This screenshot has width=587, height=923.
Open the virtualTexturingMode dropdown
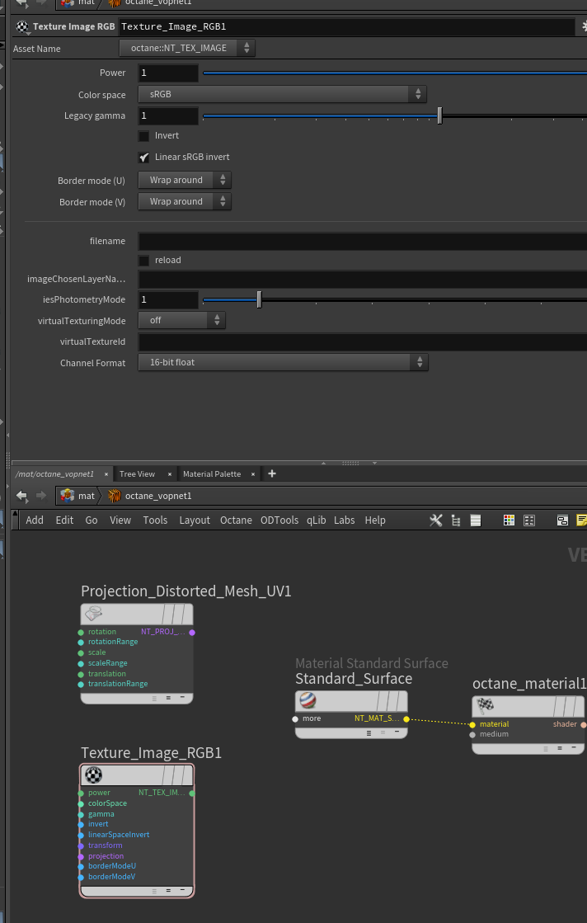181,320
